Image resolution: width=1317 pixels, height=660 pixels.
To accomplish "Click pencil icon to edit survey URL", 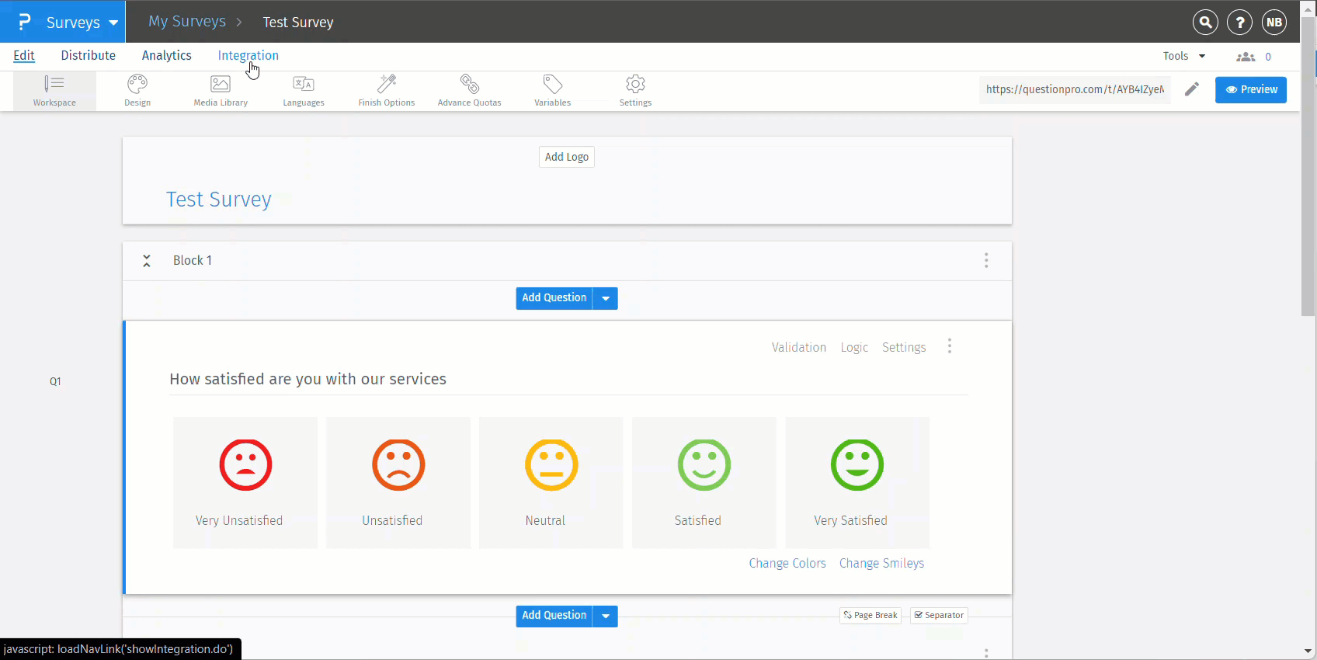I will tap(1191, 89).
